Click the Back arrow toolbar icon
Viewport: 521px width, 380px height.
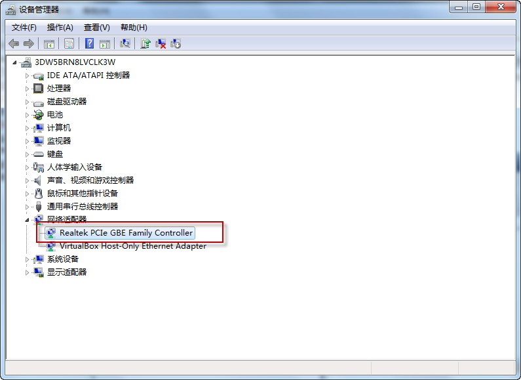(14, 43)
